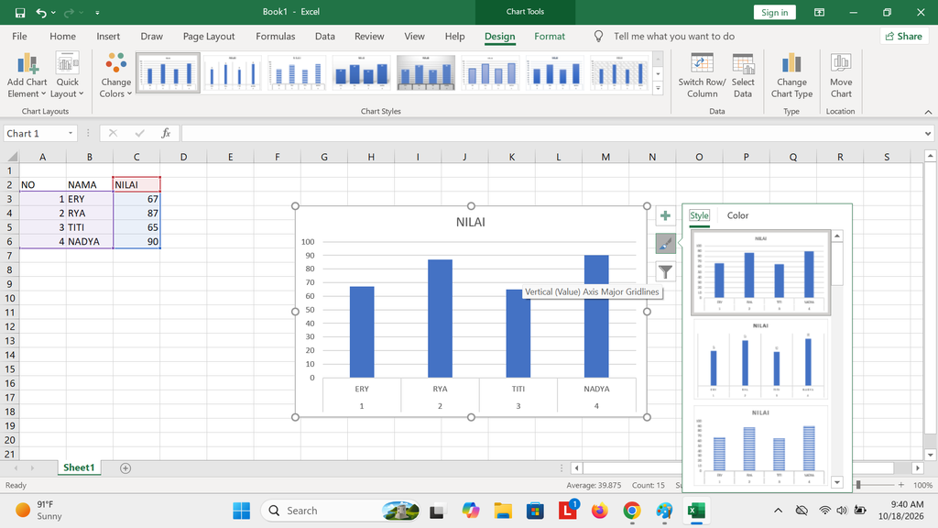Select cell with value 87
Viewport: 938px width, 528px height.
136,213
